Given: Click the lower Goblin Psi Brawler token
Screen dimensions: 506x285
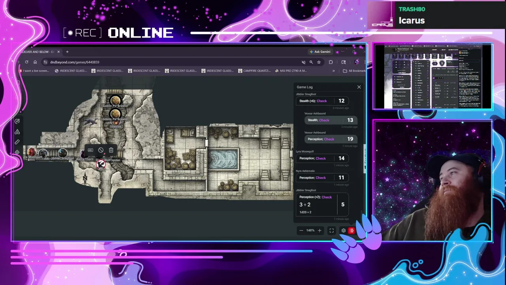Looking at the screenshot, I should [115, 114].
